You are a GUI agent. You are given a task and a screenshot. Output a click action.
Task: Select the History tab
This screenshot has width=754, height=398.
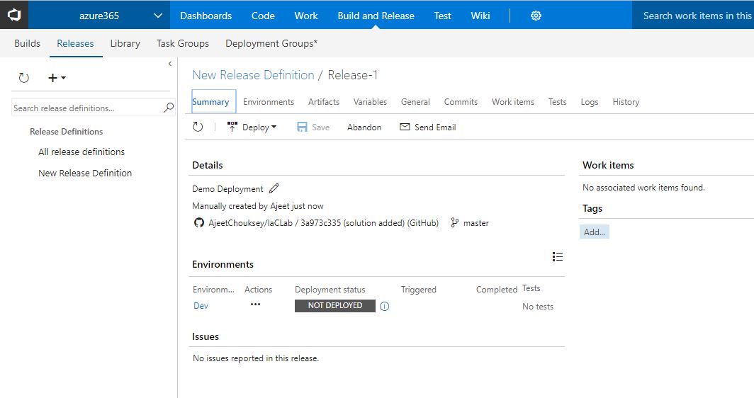coord(626,102)
